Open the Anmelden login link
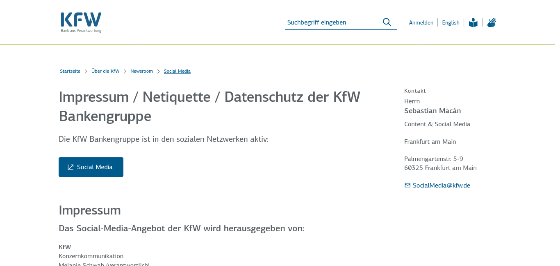 (x=421, y=22)
